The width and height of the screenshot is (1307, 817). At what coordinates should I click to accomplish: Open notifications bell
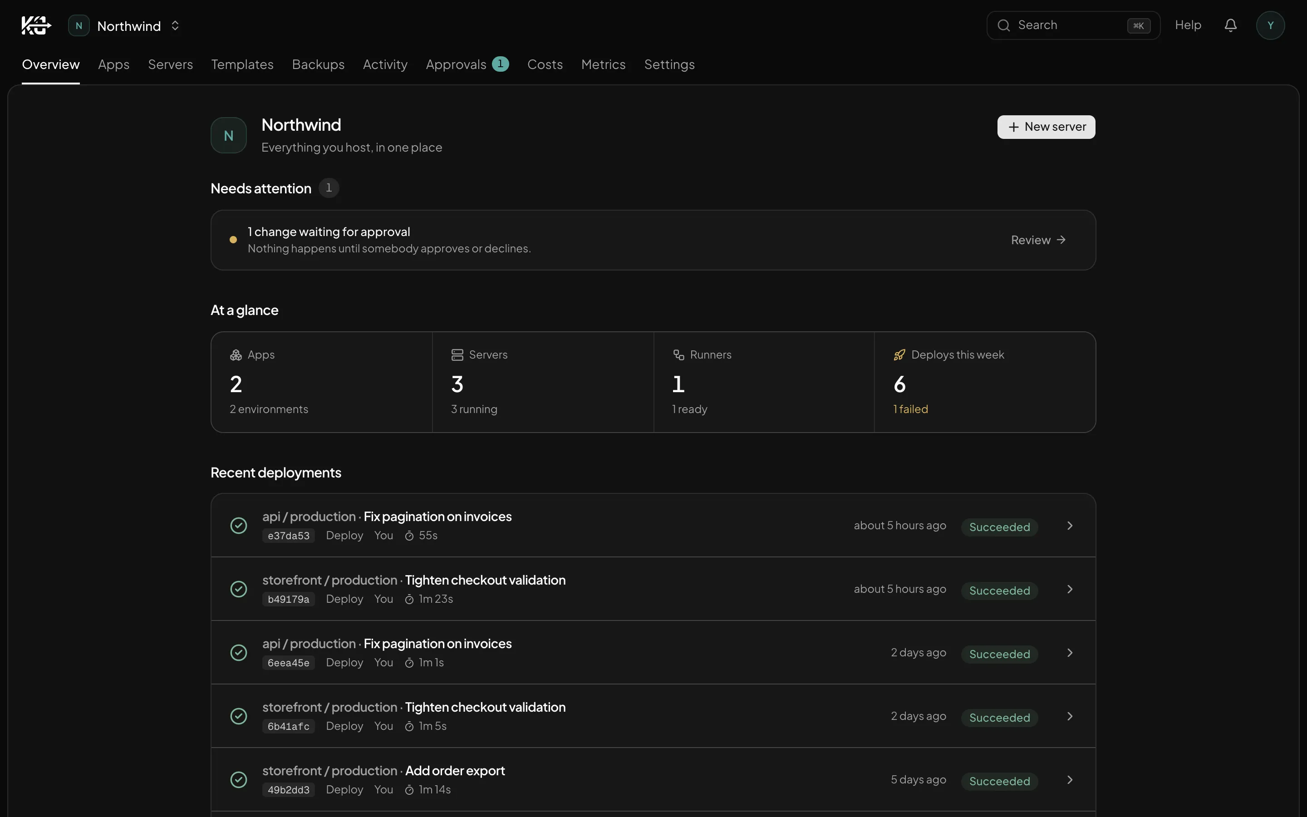(x=1230, y=25)
